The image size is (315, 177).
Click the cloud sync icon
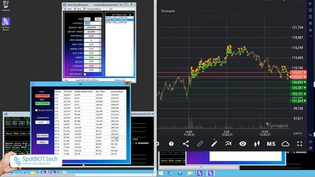tap(285, 144)
